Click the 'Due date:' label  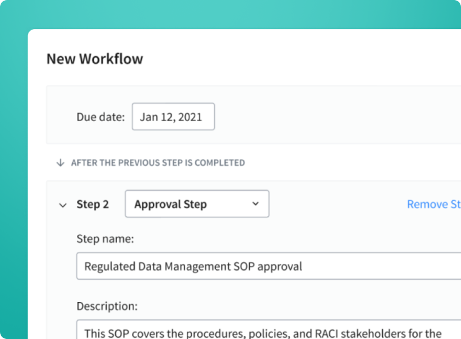pos(100,117)
